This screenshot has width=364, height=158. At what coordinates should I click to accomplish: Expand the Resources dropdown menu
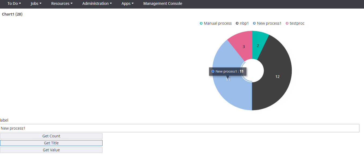(62, 4)
